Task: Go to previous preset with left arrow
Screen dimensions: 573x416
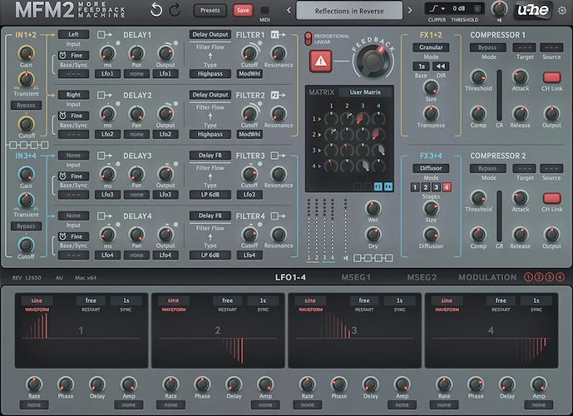Action: tap(289, 10)
